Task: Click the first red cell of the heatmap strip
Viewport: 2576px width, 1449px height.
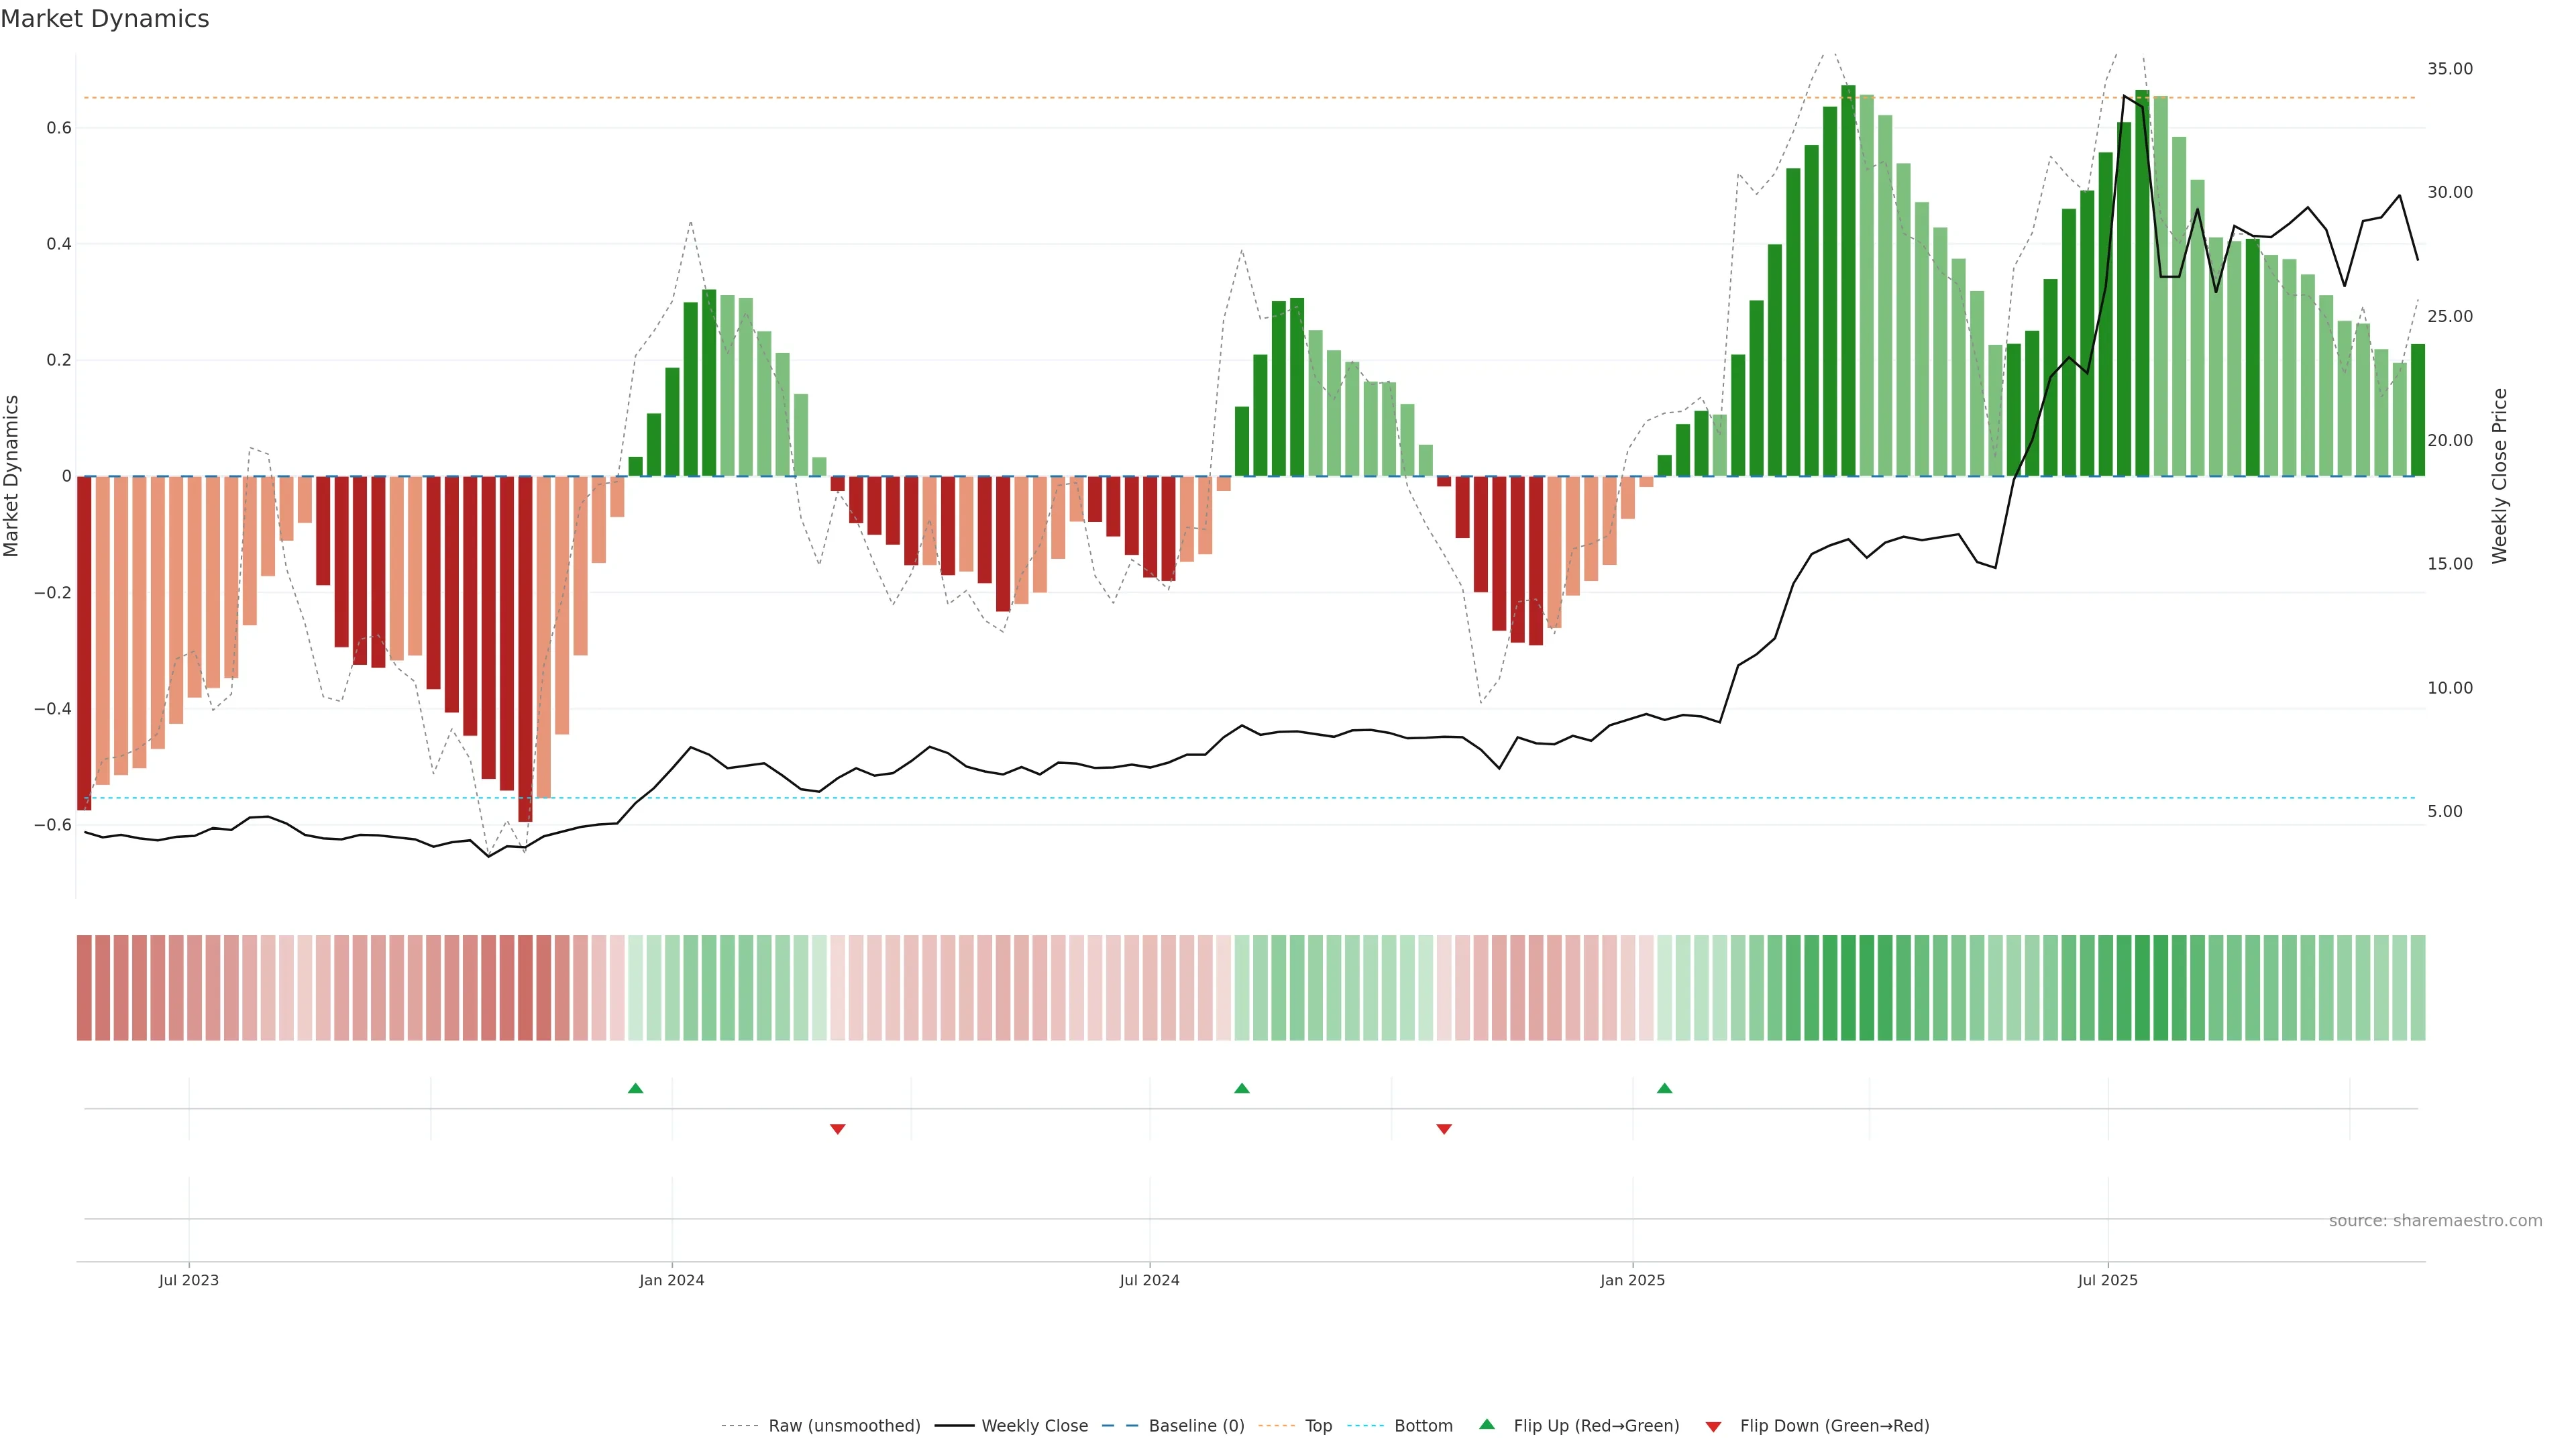Action: coord(84,988)
